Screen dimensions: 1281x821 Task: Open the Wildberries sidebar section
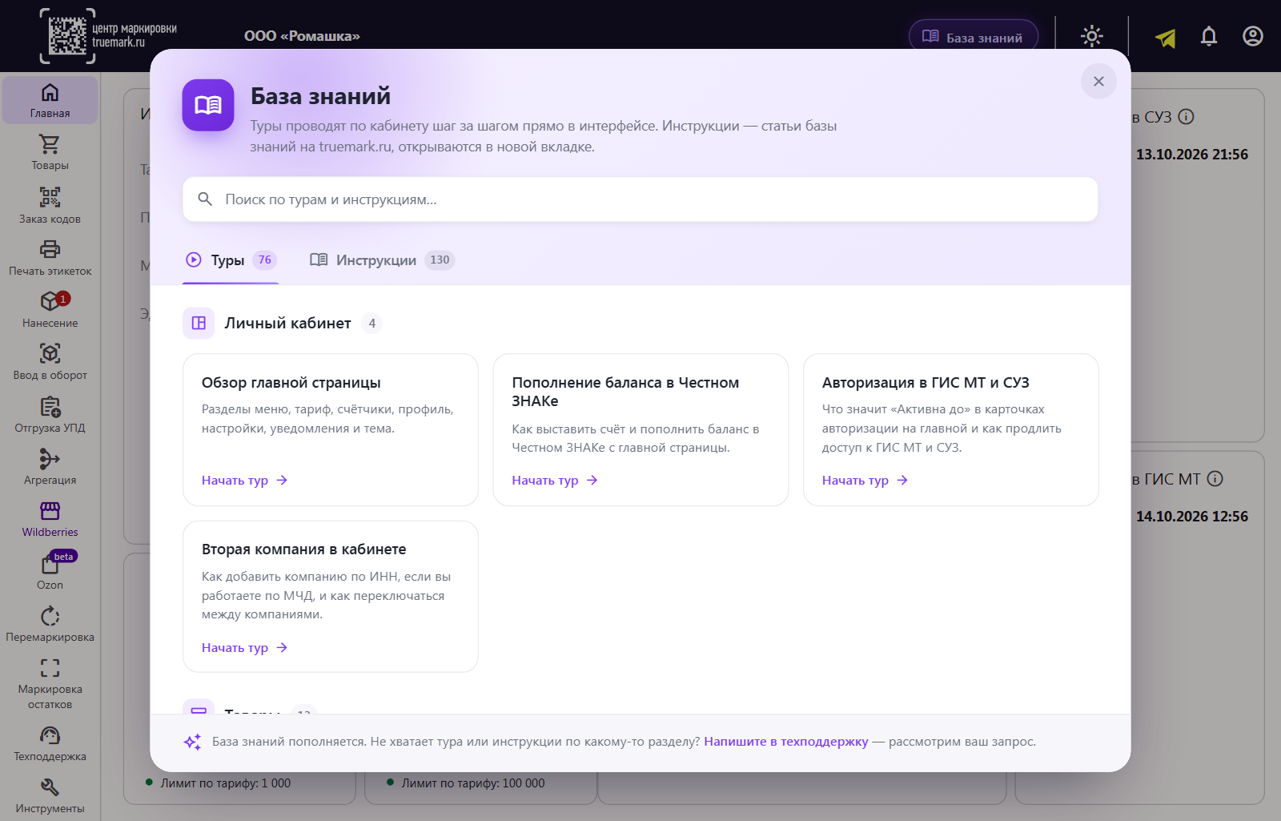(50, 519)
